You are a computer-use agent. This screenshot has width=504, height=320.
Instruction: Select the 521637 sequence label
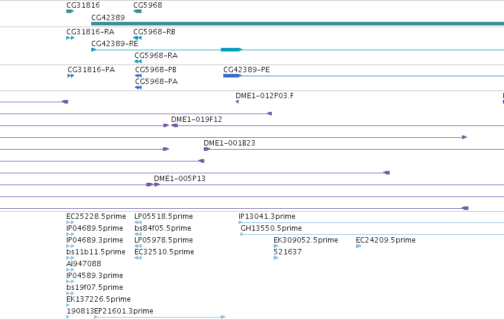pos(288,251)
